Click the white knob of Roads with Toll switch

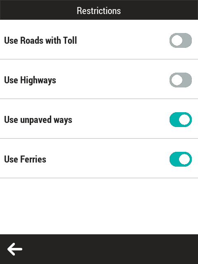click(177, 40)
